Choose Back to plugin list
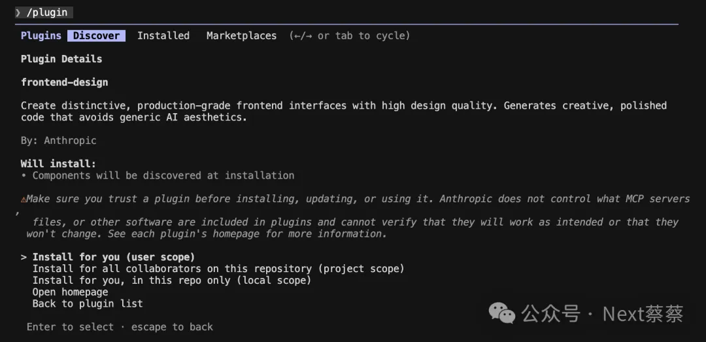The height and width of the screenshot is (342, 706). [88, 304]
